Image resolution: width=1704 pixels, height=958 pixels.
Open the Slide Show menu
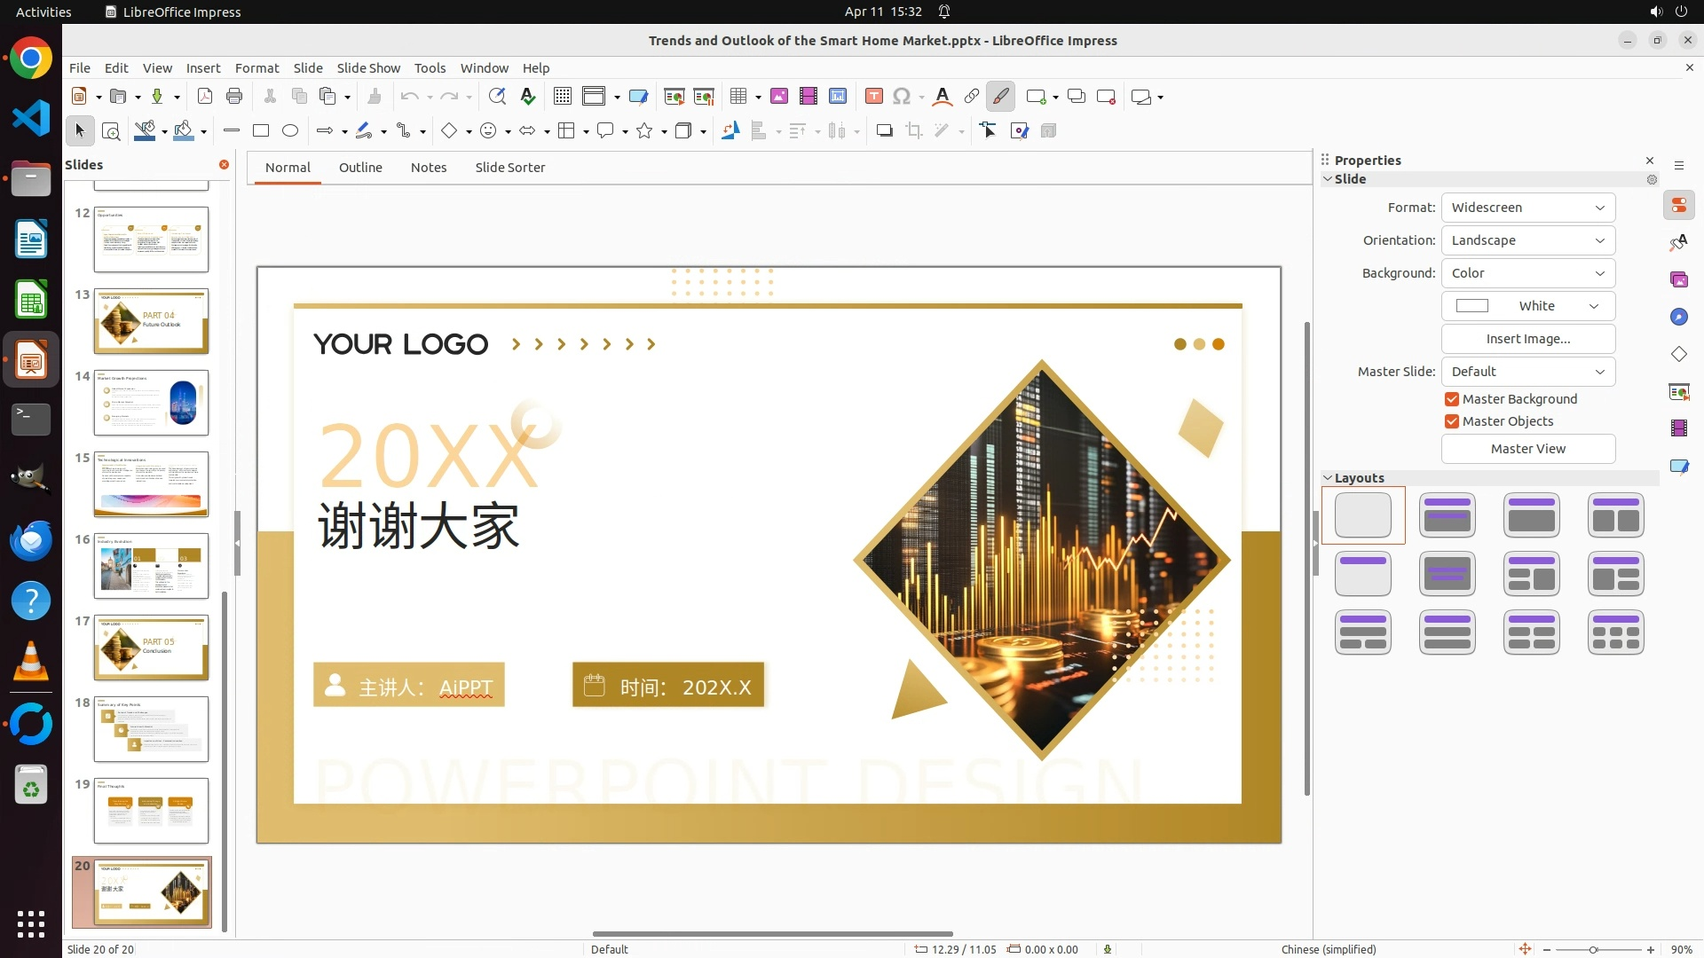click(367, 68)
